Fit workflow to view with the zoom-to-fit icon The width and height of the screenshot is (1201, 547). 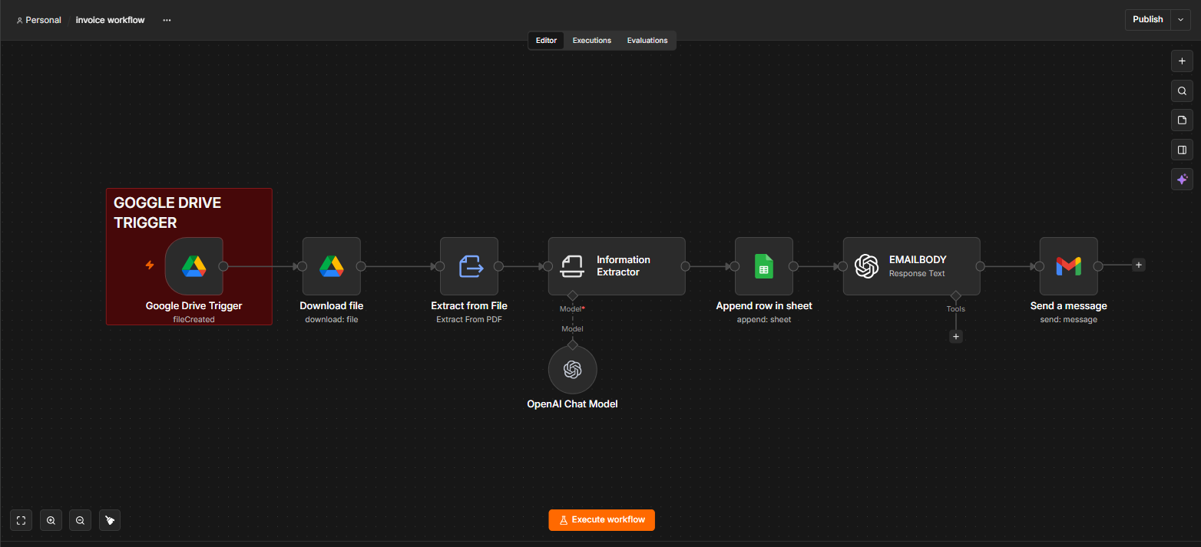coord(22,520)
